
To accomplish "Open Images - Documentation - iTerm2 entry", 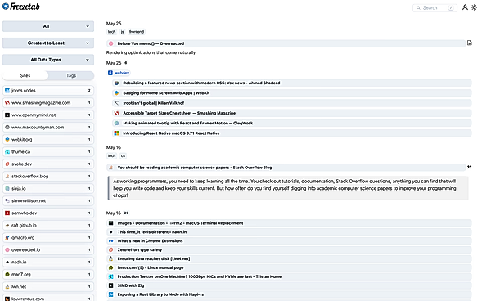I will (x=289, y=223).
